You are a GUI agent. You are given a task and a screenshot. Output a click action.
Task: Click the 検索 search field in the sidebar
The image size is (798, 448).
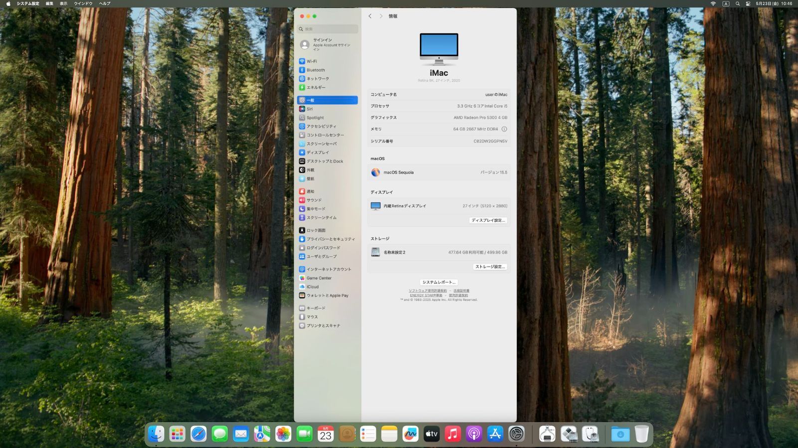coord(328,29)
